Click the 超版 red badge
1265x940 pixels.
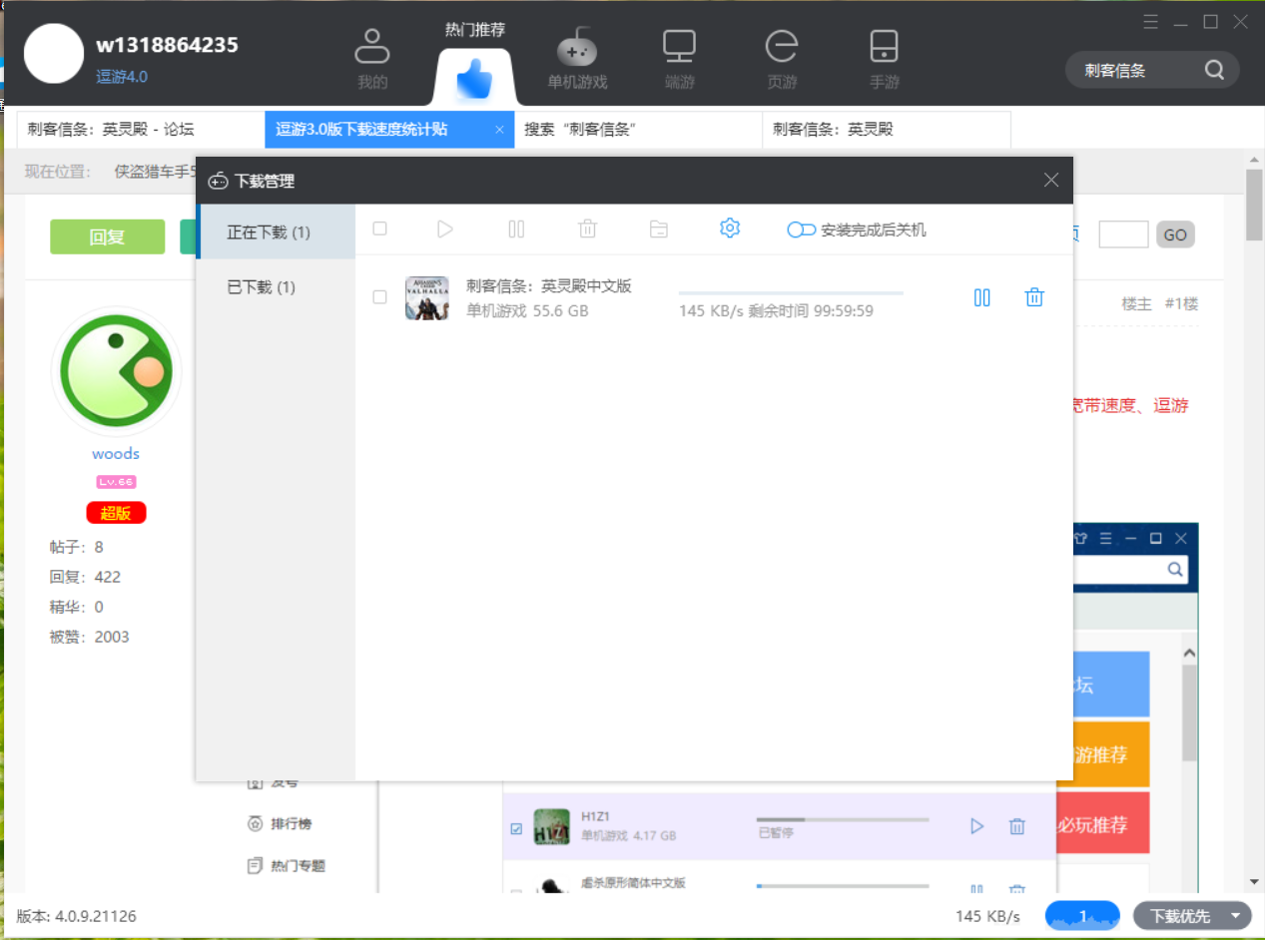[116, 513]
